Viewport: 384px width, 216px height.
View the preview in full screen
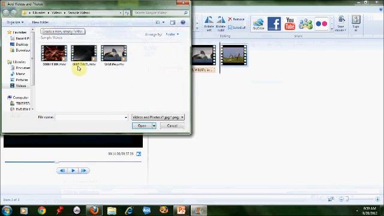pyautogui.click(x=139, y=154)
